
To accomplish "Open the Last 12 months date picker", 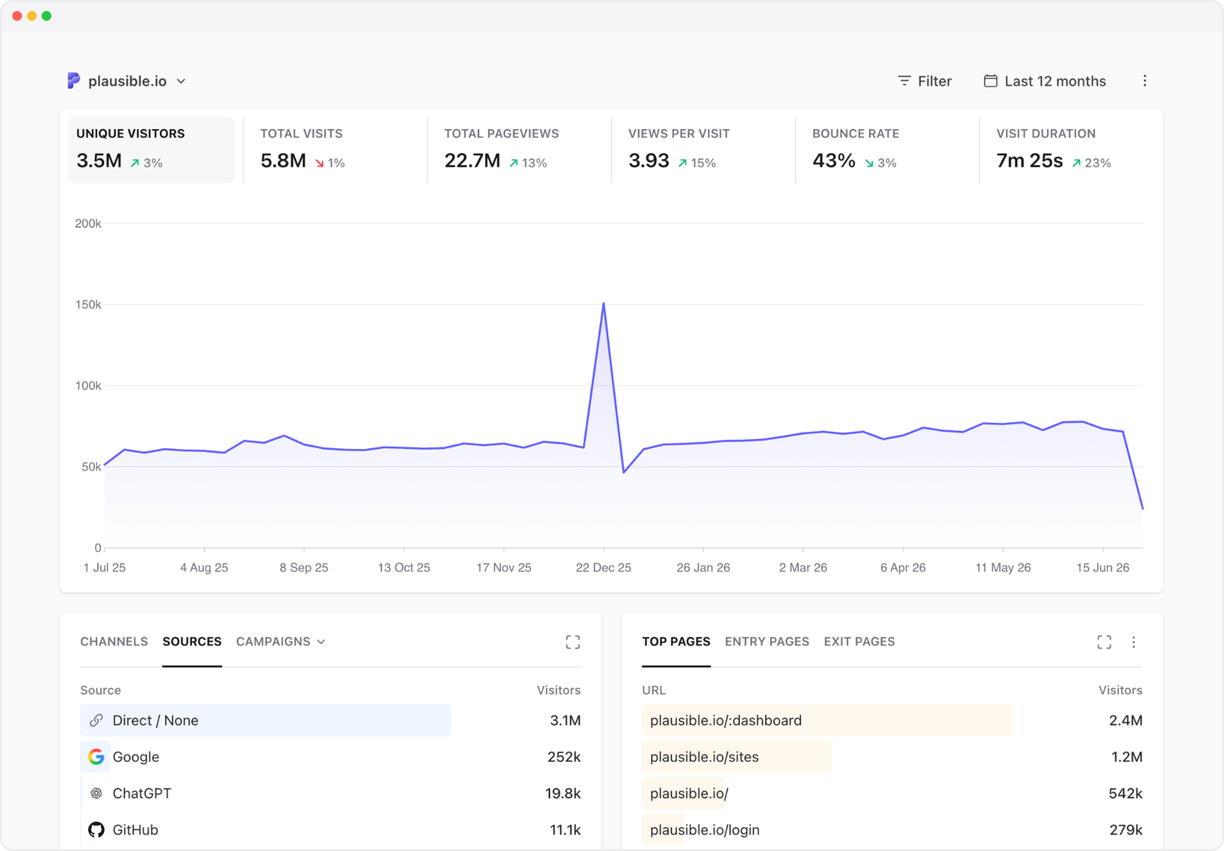I will coord(1045,81).
